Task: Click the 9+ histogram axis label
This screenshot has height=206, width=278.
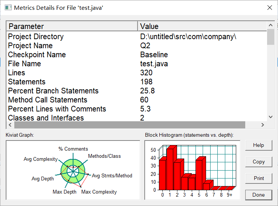Action: [229, 195]
